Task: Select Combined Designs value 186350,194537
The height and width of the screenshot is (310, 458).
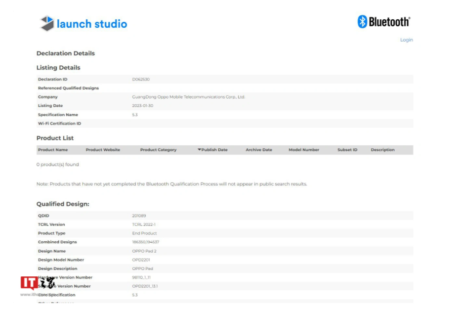Action: 145,242
